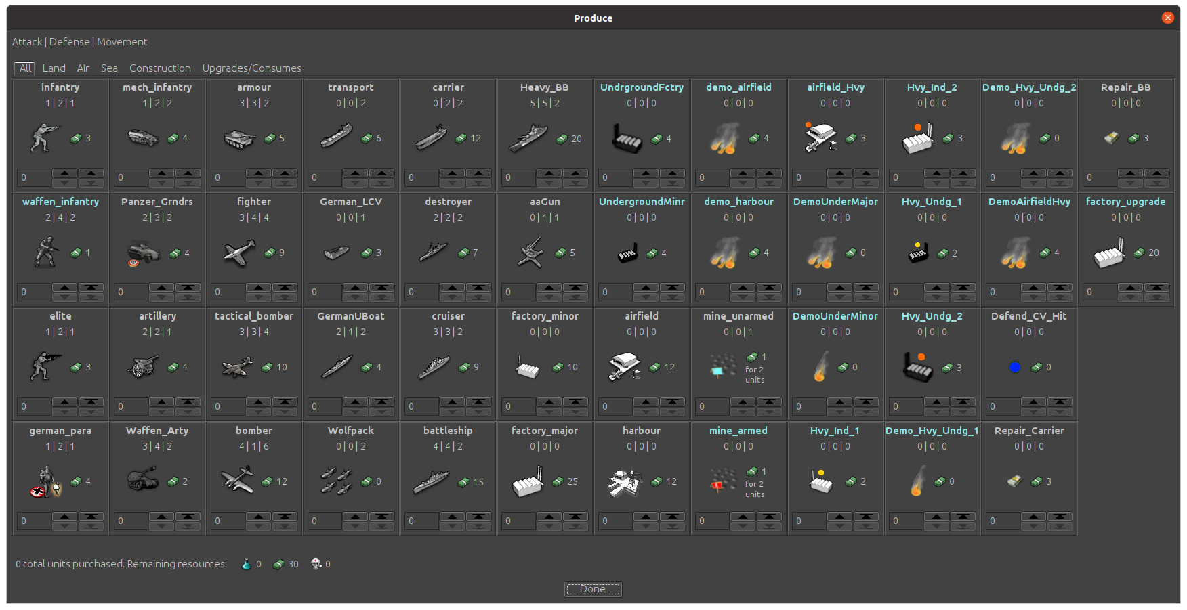Click the PUs icon beside remaining 30
Screen dimensions: 1187x610
tap(278, 564)
